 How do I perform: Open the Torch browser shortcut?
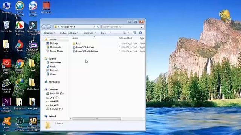pyautogui.click(x=20, y=46)
